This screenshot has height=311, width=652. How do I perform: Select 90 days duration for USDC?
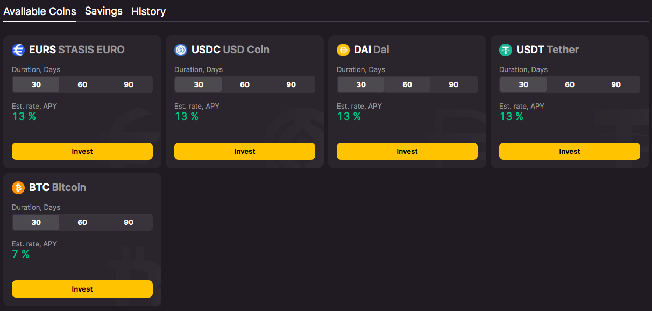(x=291, y=84)
